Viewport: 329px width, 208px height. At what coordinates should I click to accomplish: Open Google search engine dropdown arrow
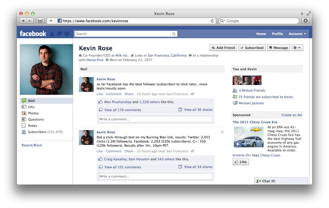222,21
